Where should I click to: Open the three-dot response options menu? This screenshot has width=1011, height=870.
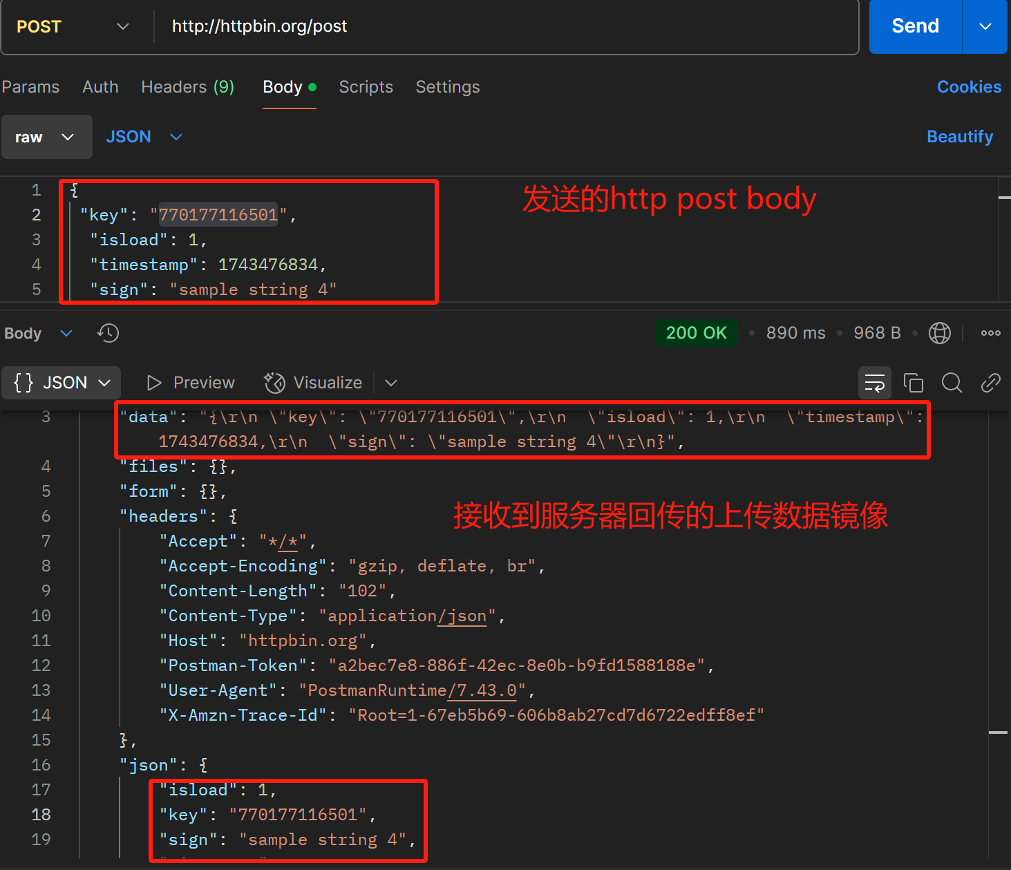(991, 333)
